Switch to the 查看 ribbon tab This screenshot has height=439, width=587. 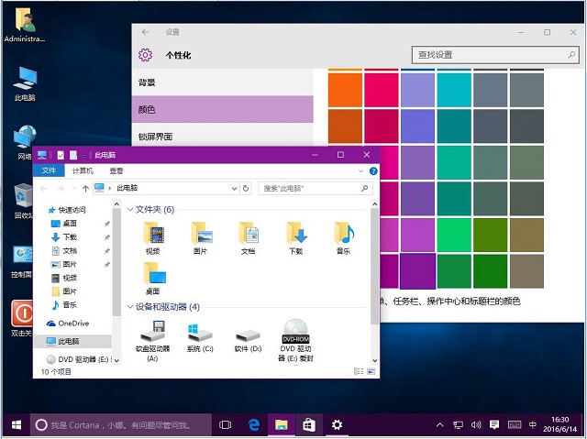[x=116, y=170]
